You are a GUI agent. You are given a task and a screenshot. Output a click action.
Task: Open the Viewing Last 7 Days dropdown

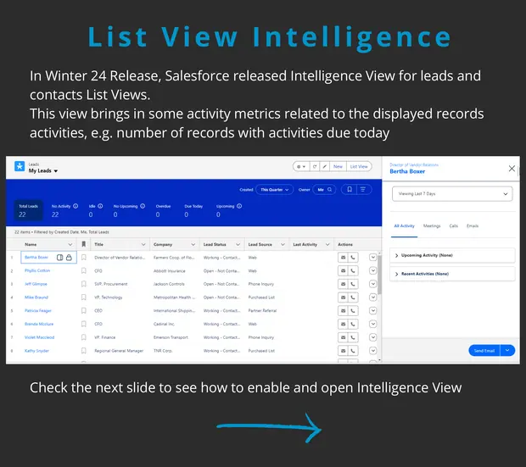coord(452,194)
